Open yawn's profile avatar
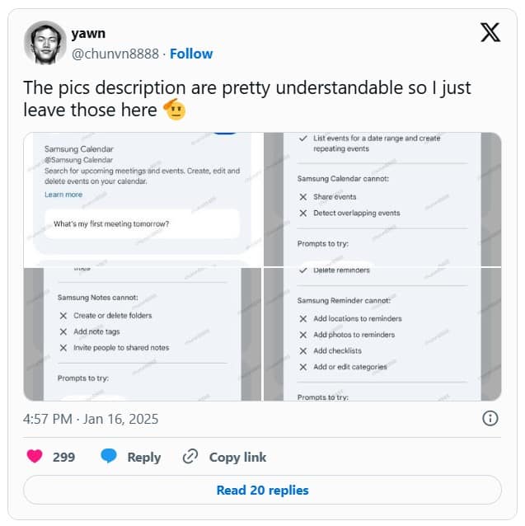525x526 pixels. [x=45, y=43]
